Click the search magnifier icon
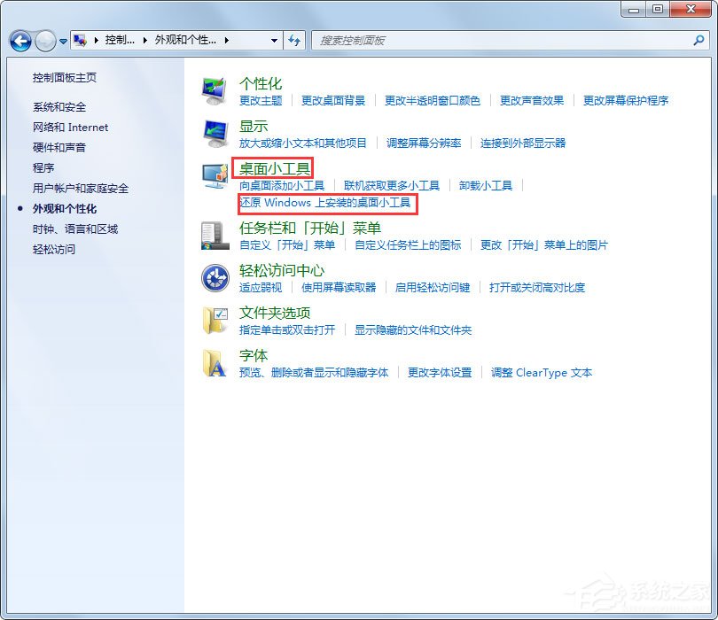Viewport: 718px width, 620px height. click(x=701, y=41)
